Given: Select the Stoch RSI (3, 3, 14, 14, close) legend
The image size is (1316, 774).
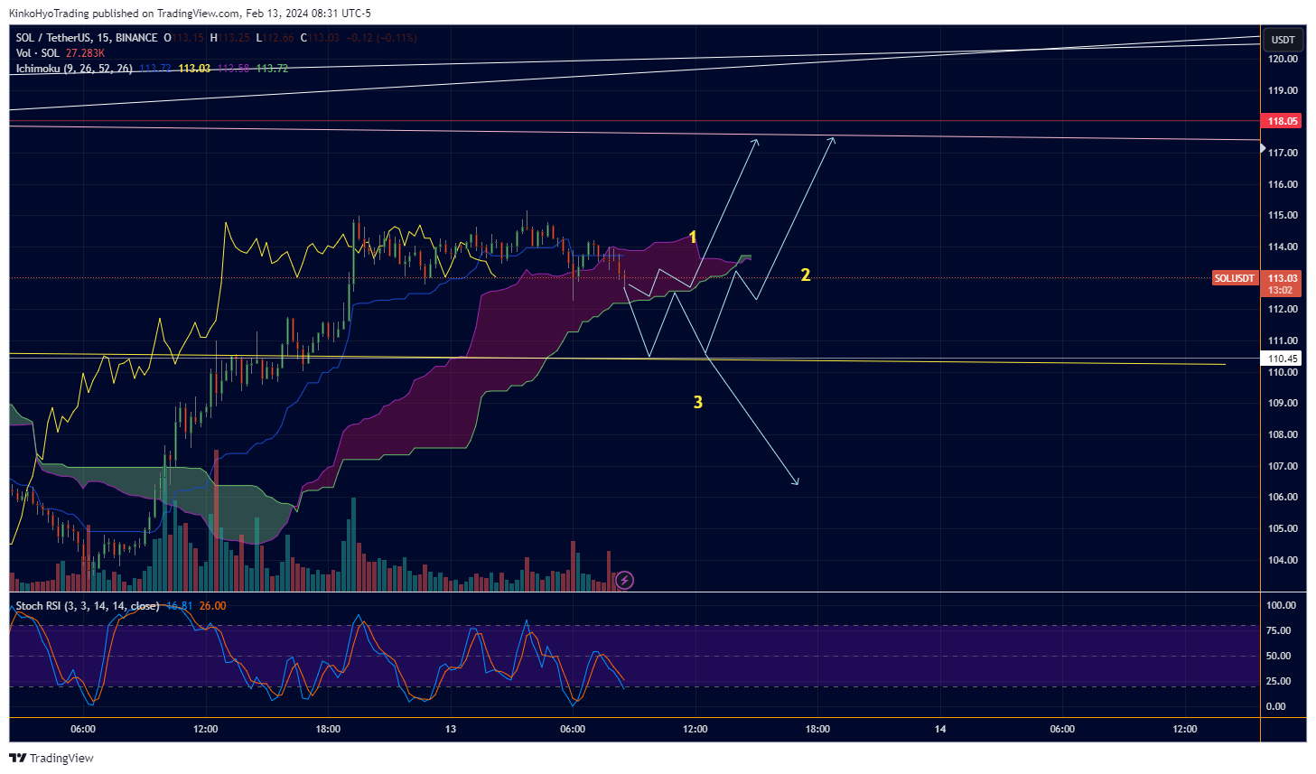Looking at the screenshot, I should 88,606.
